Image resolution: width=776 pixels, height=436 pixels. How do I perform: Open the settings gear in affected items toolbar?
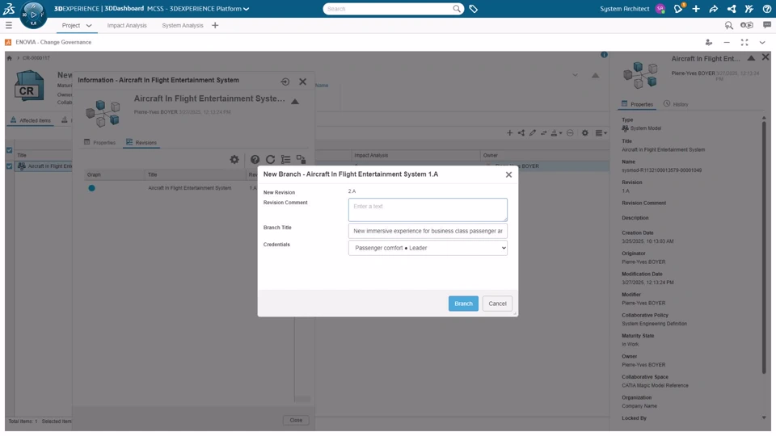point(585,132)
